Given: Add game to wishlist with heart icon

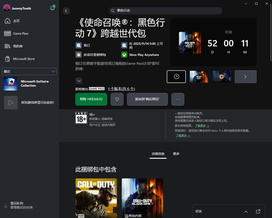Looking at the screenshot, I should click(x=117, y=99).
